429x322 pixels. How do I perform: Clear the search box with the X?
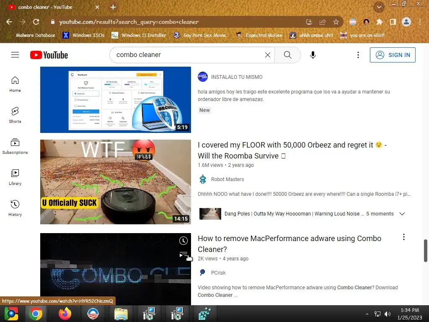click(268, 55)
